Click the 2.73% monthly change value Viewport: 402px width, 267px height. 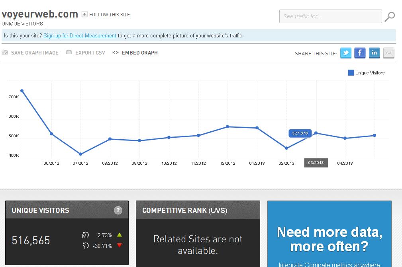coord(105,235)
